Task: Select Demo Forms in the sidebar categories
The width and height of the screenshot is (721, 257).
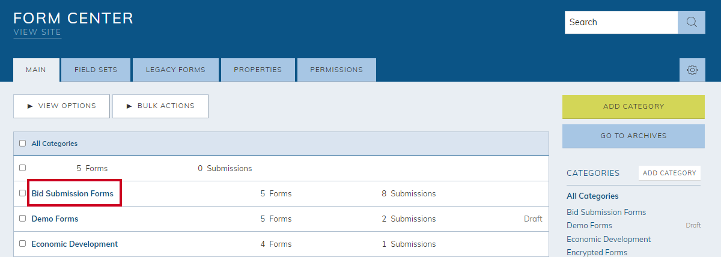Action: (589, 225)
